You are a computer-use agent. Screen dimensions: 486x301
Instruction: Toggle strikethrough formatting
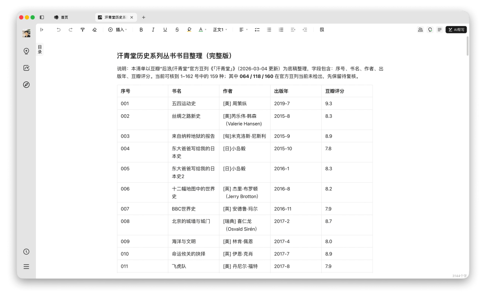coord(177,29)
